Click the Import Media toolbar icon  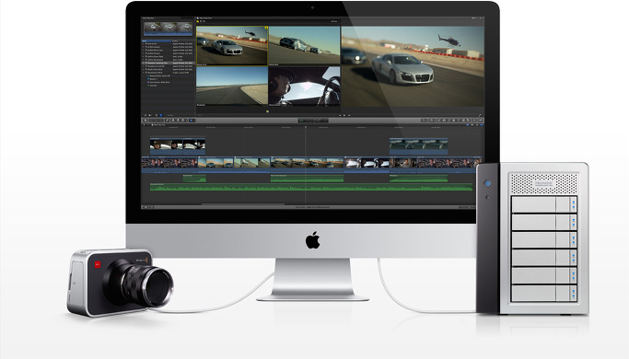tap(146, 121)
